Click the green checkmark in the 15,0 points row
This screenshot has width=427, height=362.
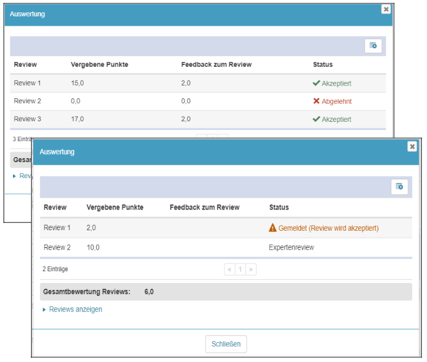point(316,83)
